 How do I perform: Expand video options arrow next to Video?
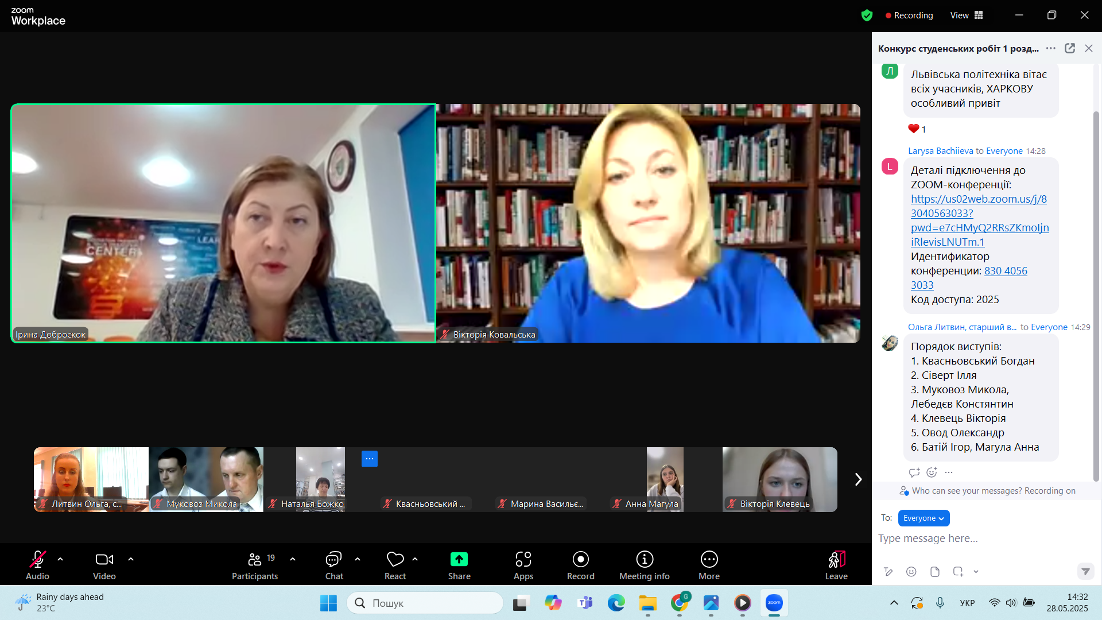coord(131,559)
